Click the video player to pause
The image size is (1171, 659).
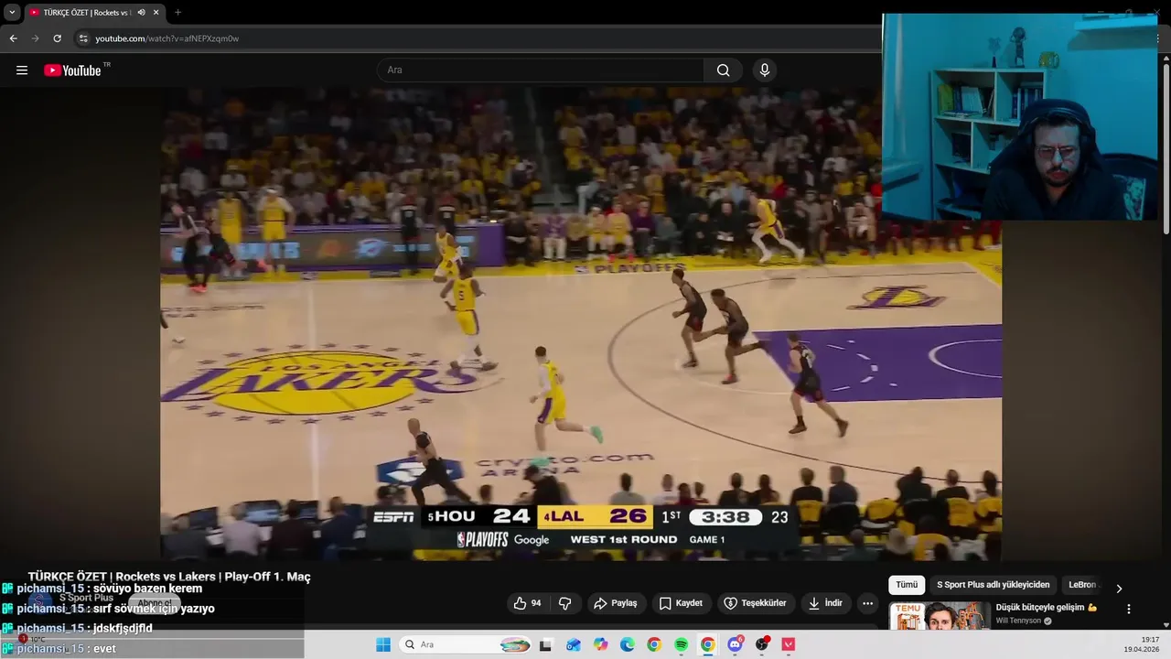tap(581, 323)
